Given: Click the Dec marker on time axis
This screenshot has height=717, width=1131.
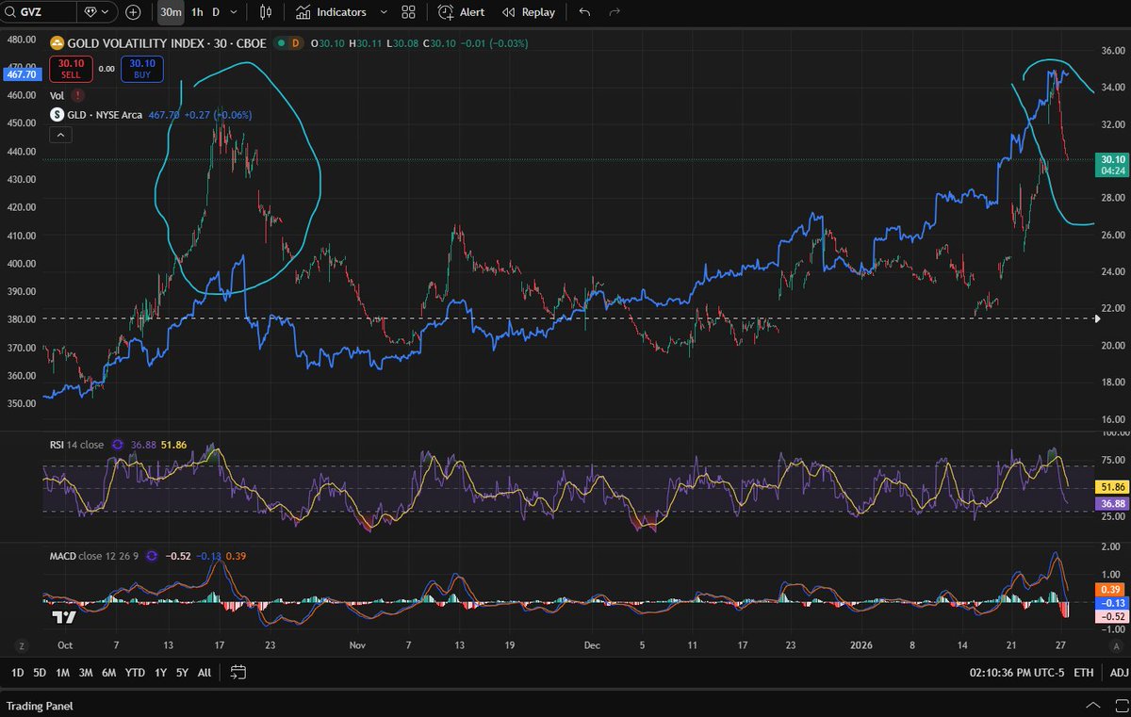Looking at the screenshot, I should [592, 646].
